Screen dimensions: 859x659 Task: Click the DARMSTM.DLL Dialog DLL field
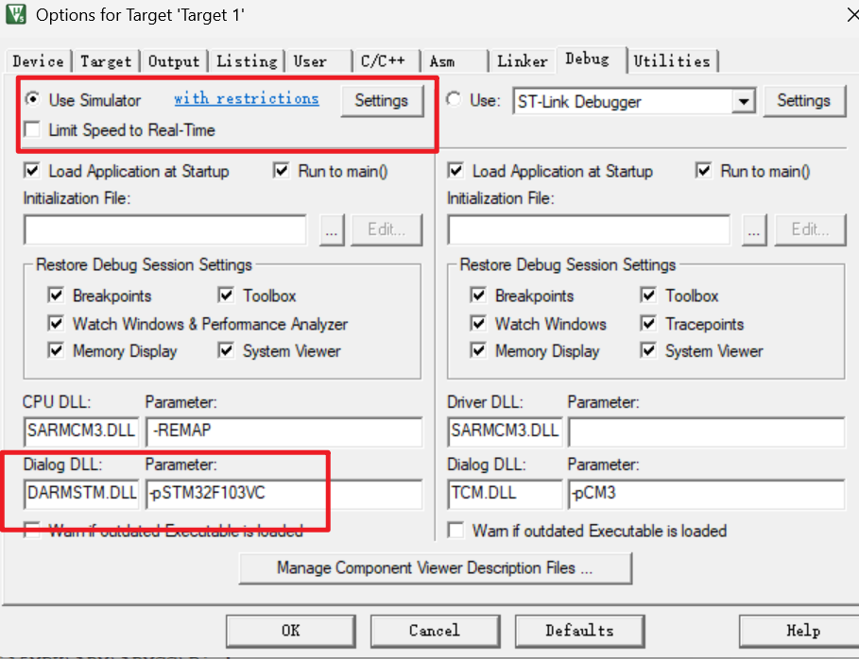(x=81, y=494)
